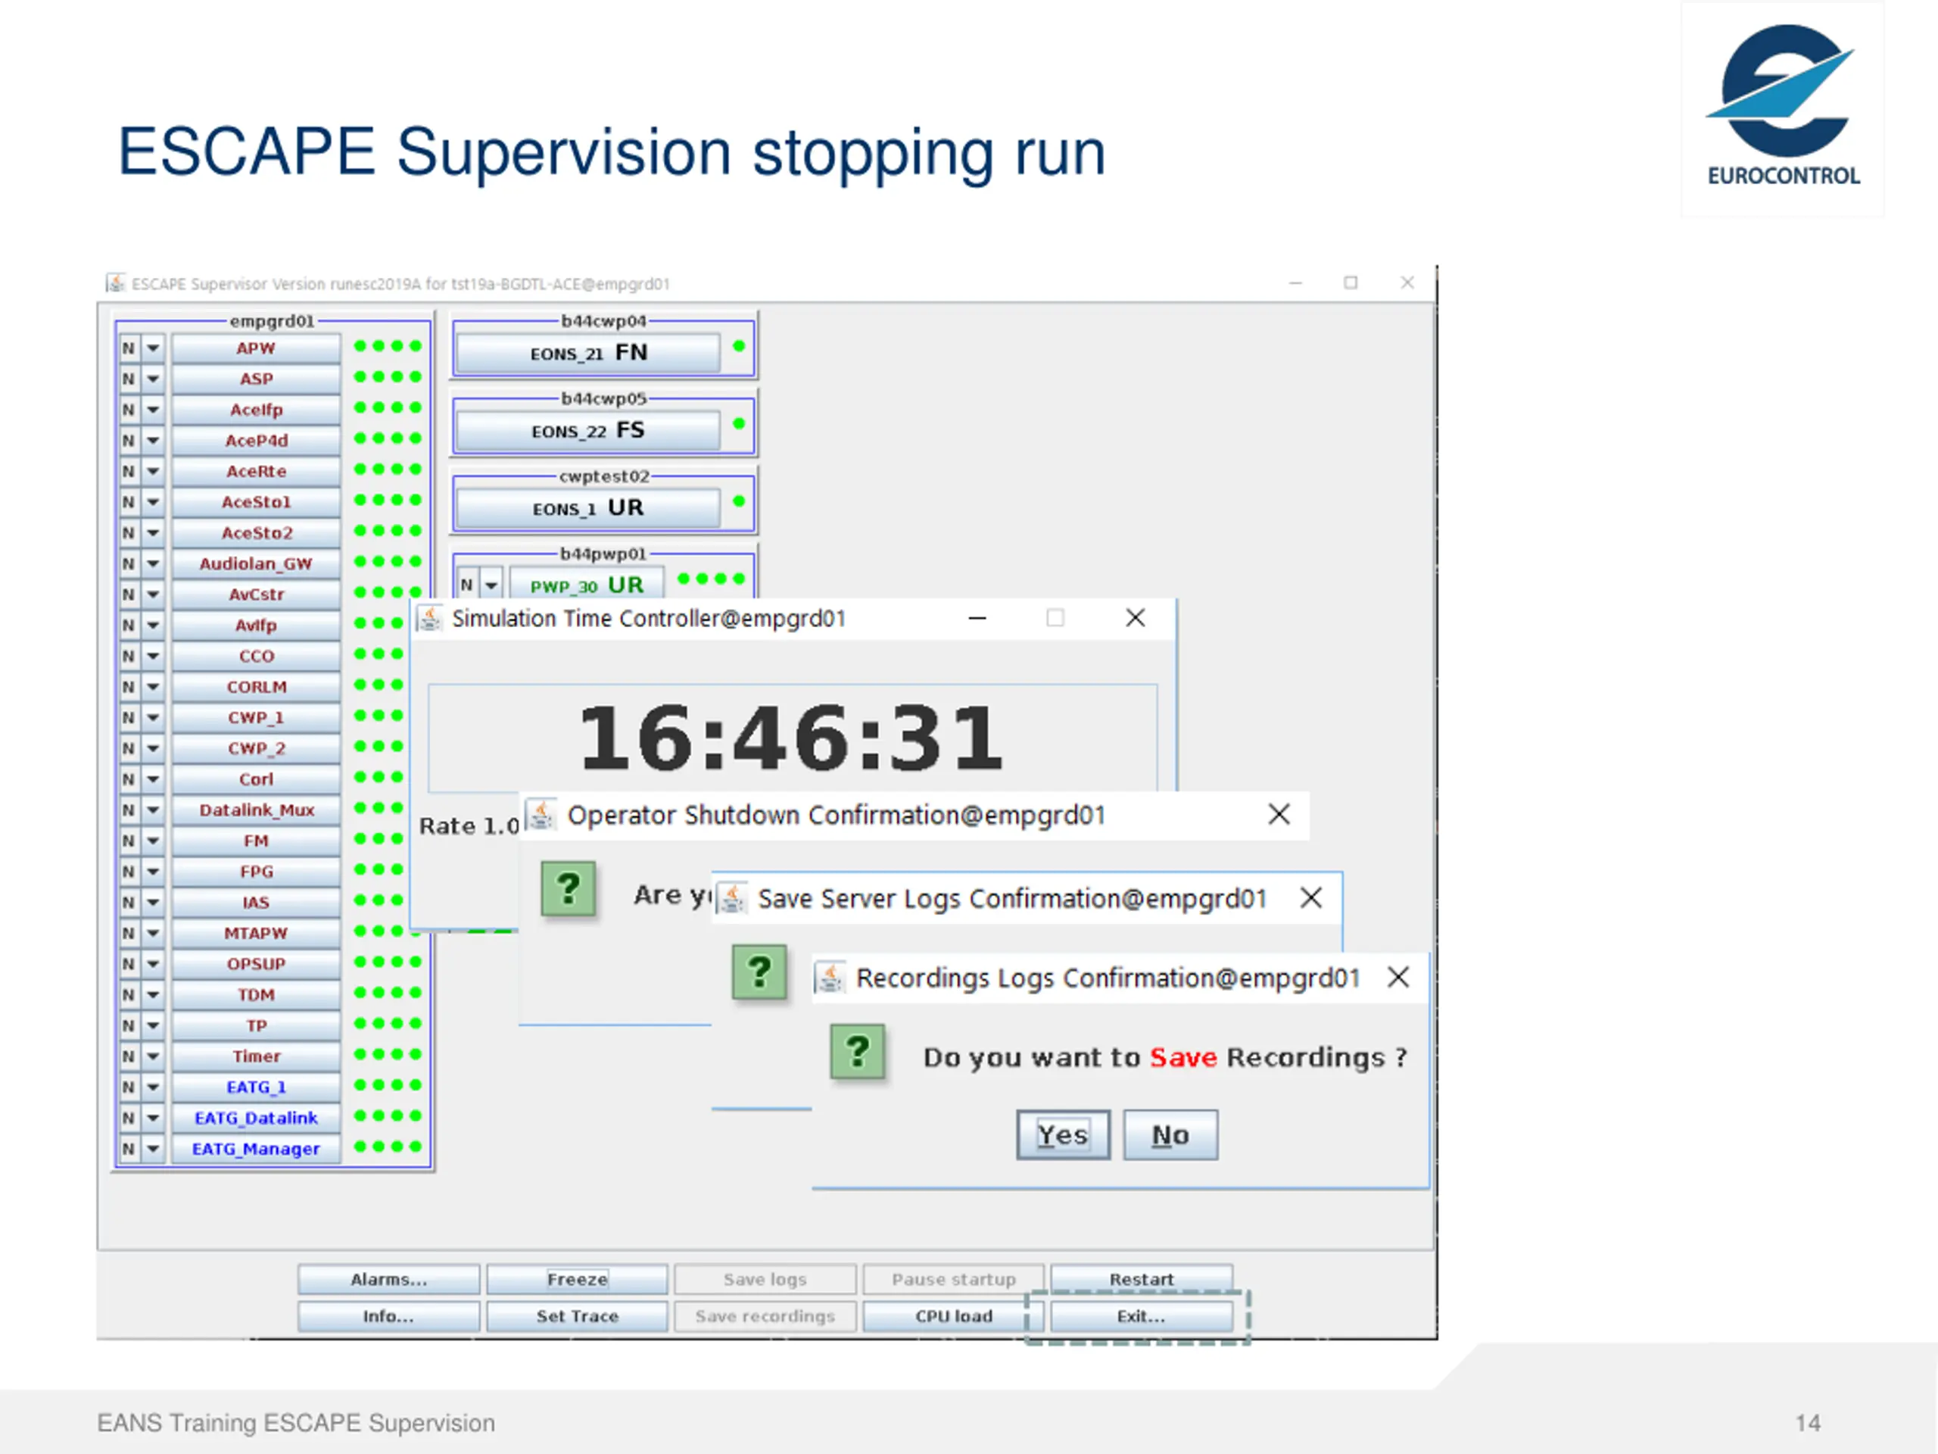Click the CWP_2 process button
Viewport: 1938px width, 1454px height.
click(x=256, y=747)
